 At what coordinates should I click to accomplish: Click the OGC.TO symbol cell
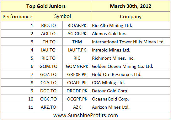(x=48, y=99)
